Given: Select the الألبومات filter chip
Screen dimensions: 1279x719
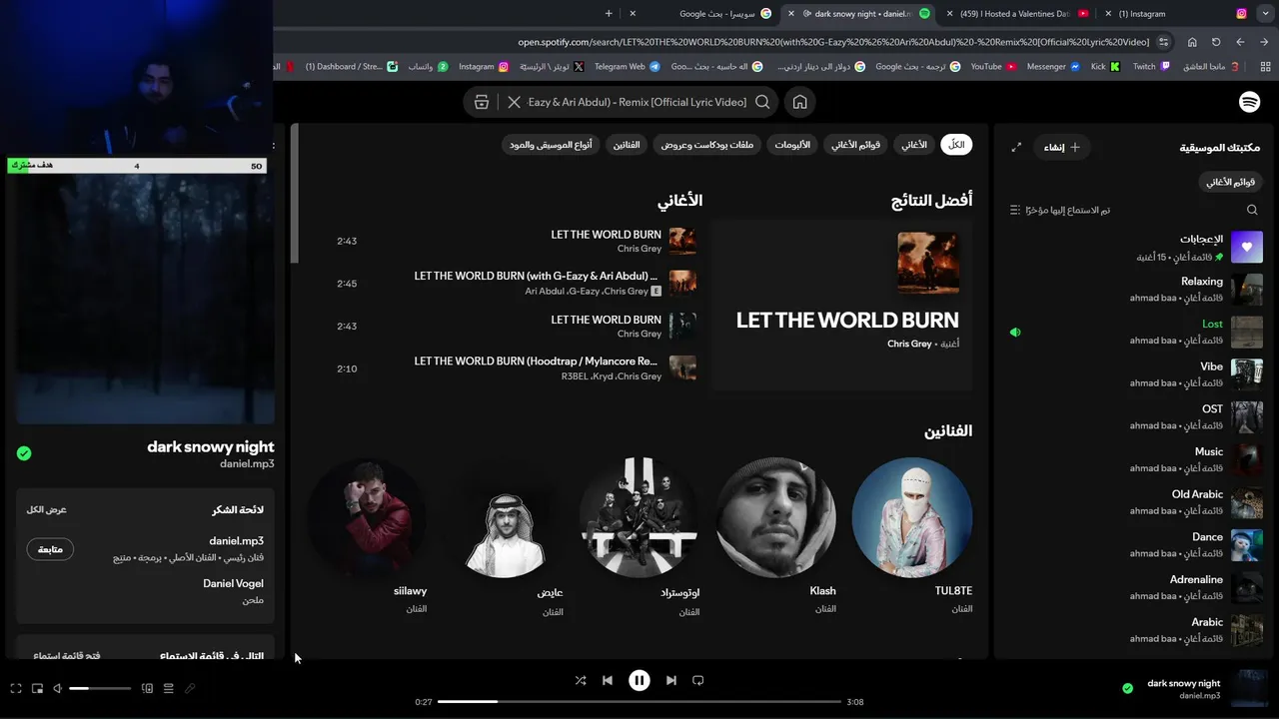Looking at the screenshot, I should [792, 145].
